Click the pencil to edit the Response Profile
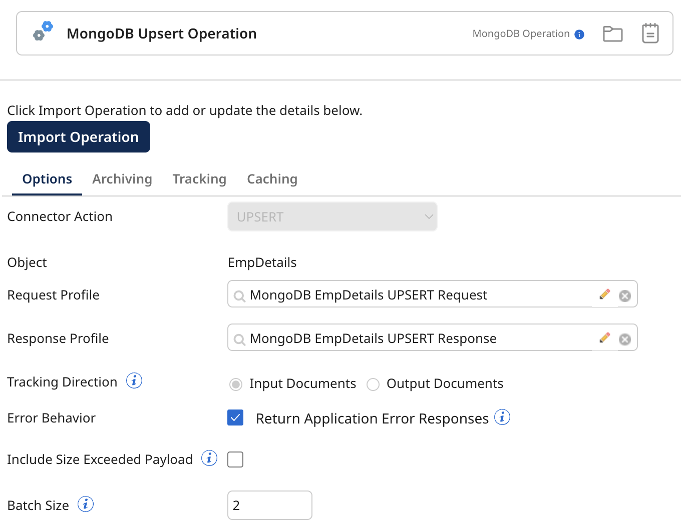 pos(604,338)
